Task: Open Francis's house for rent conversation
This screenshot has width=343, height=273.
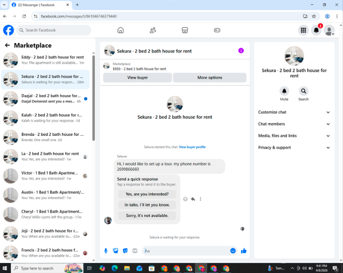Action: coord(45,253)
